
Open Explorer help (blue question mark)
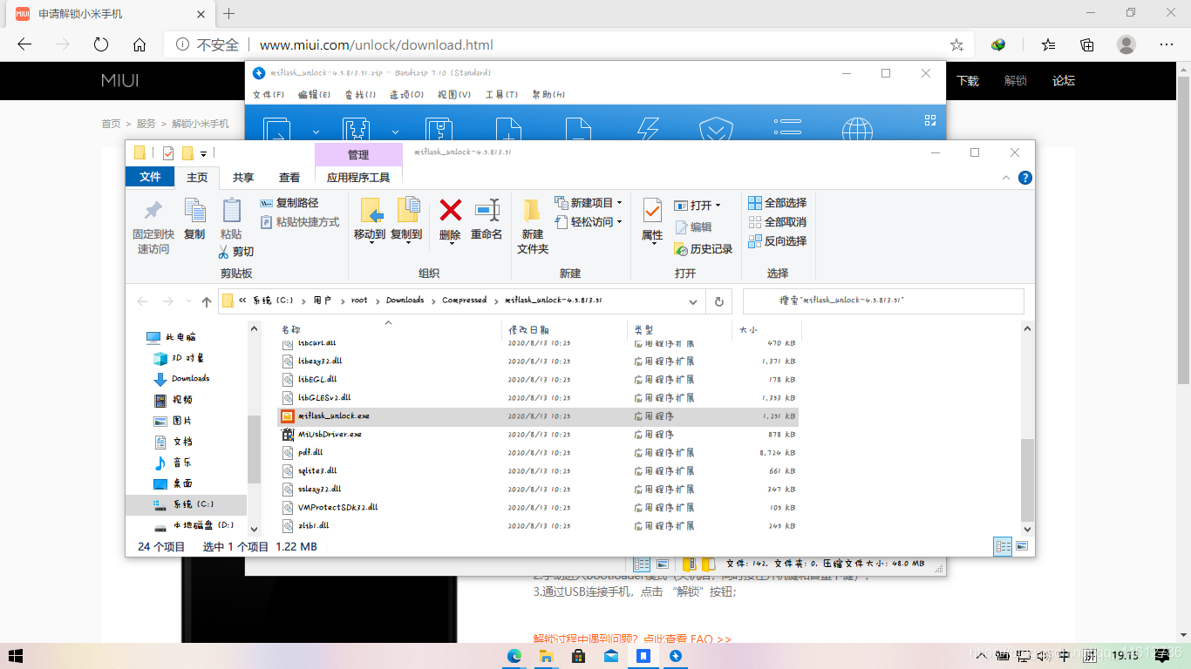(1025, 178)
